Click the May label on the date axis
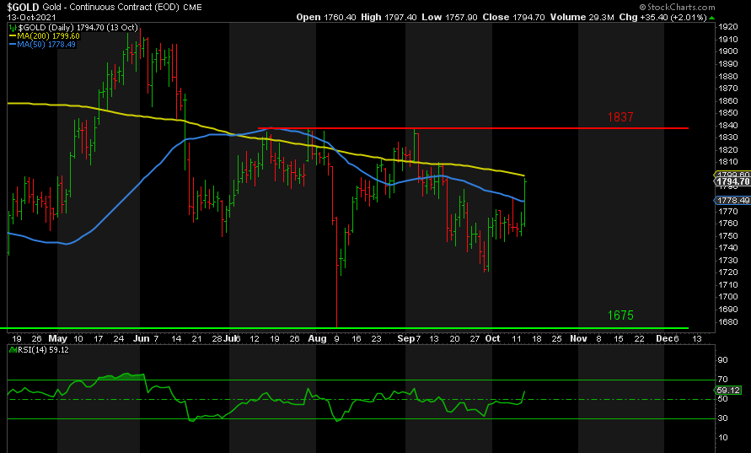 [x=58, y=338]
